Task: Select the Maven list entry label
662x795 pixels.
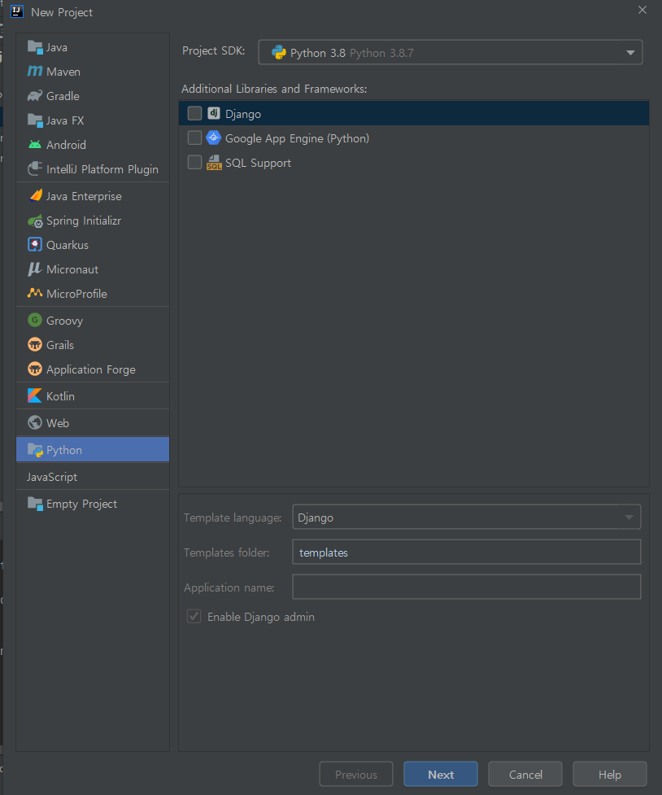Action: 63,72
